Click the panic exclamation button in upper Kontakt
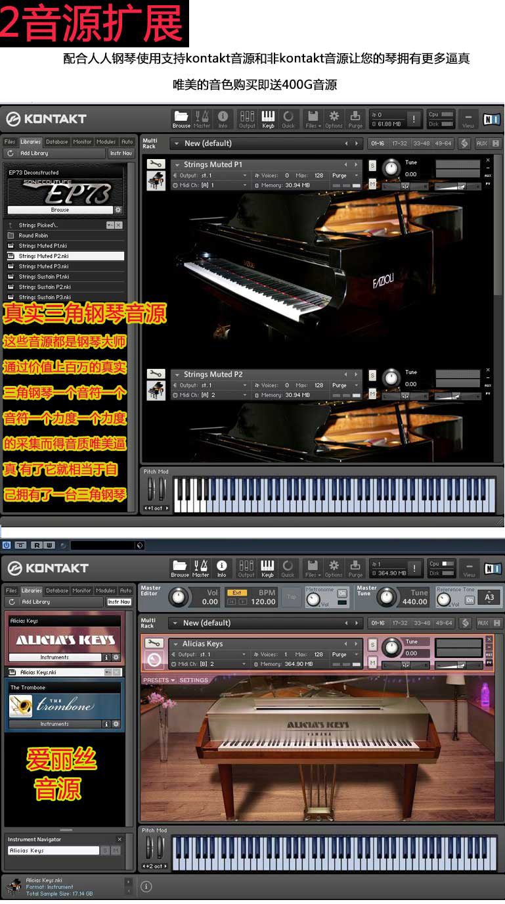Viewport: 505px width, 904px height. point(414,119)
